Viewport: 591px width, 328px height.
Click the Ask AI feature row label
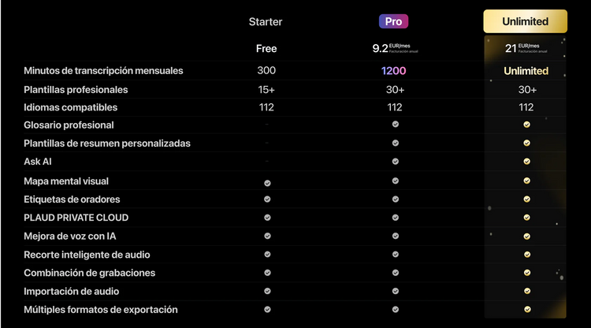coord(38,162)
